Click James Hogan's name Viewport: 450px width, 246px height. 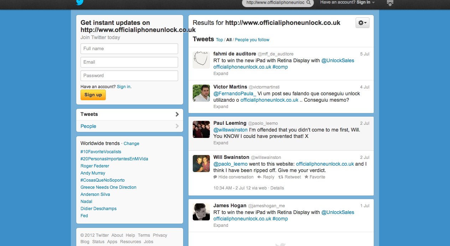pyautogui.click(x=229, y=205)
